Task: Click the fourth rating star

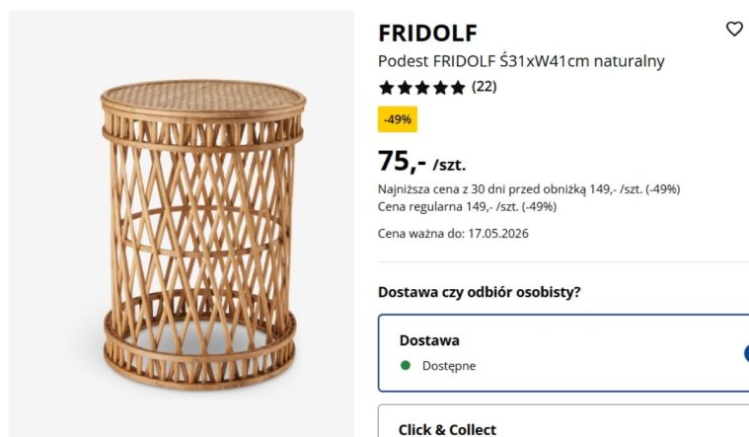Action: click(x=440, y=88)
